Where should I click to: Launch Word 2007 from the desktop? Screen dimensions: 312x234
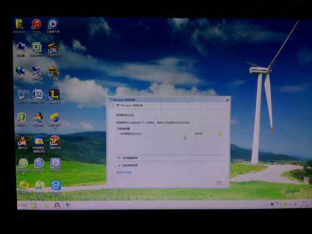click(37, 95)
